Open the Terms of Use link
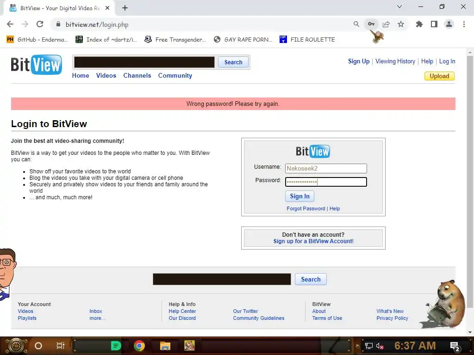Image resolution: width=474 pixels, height=355 pixels. click(x=327, y=318)
